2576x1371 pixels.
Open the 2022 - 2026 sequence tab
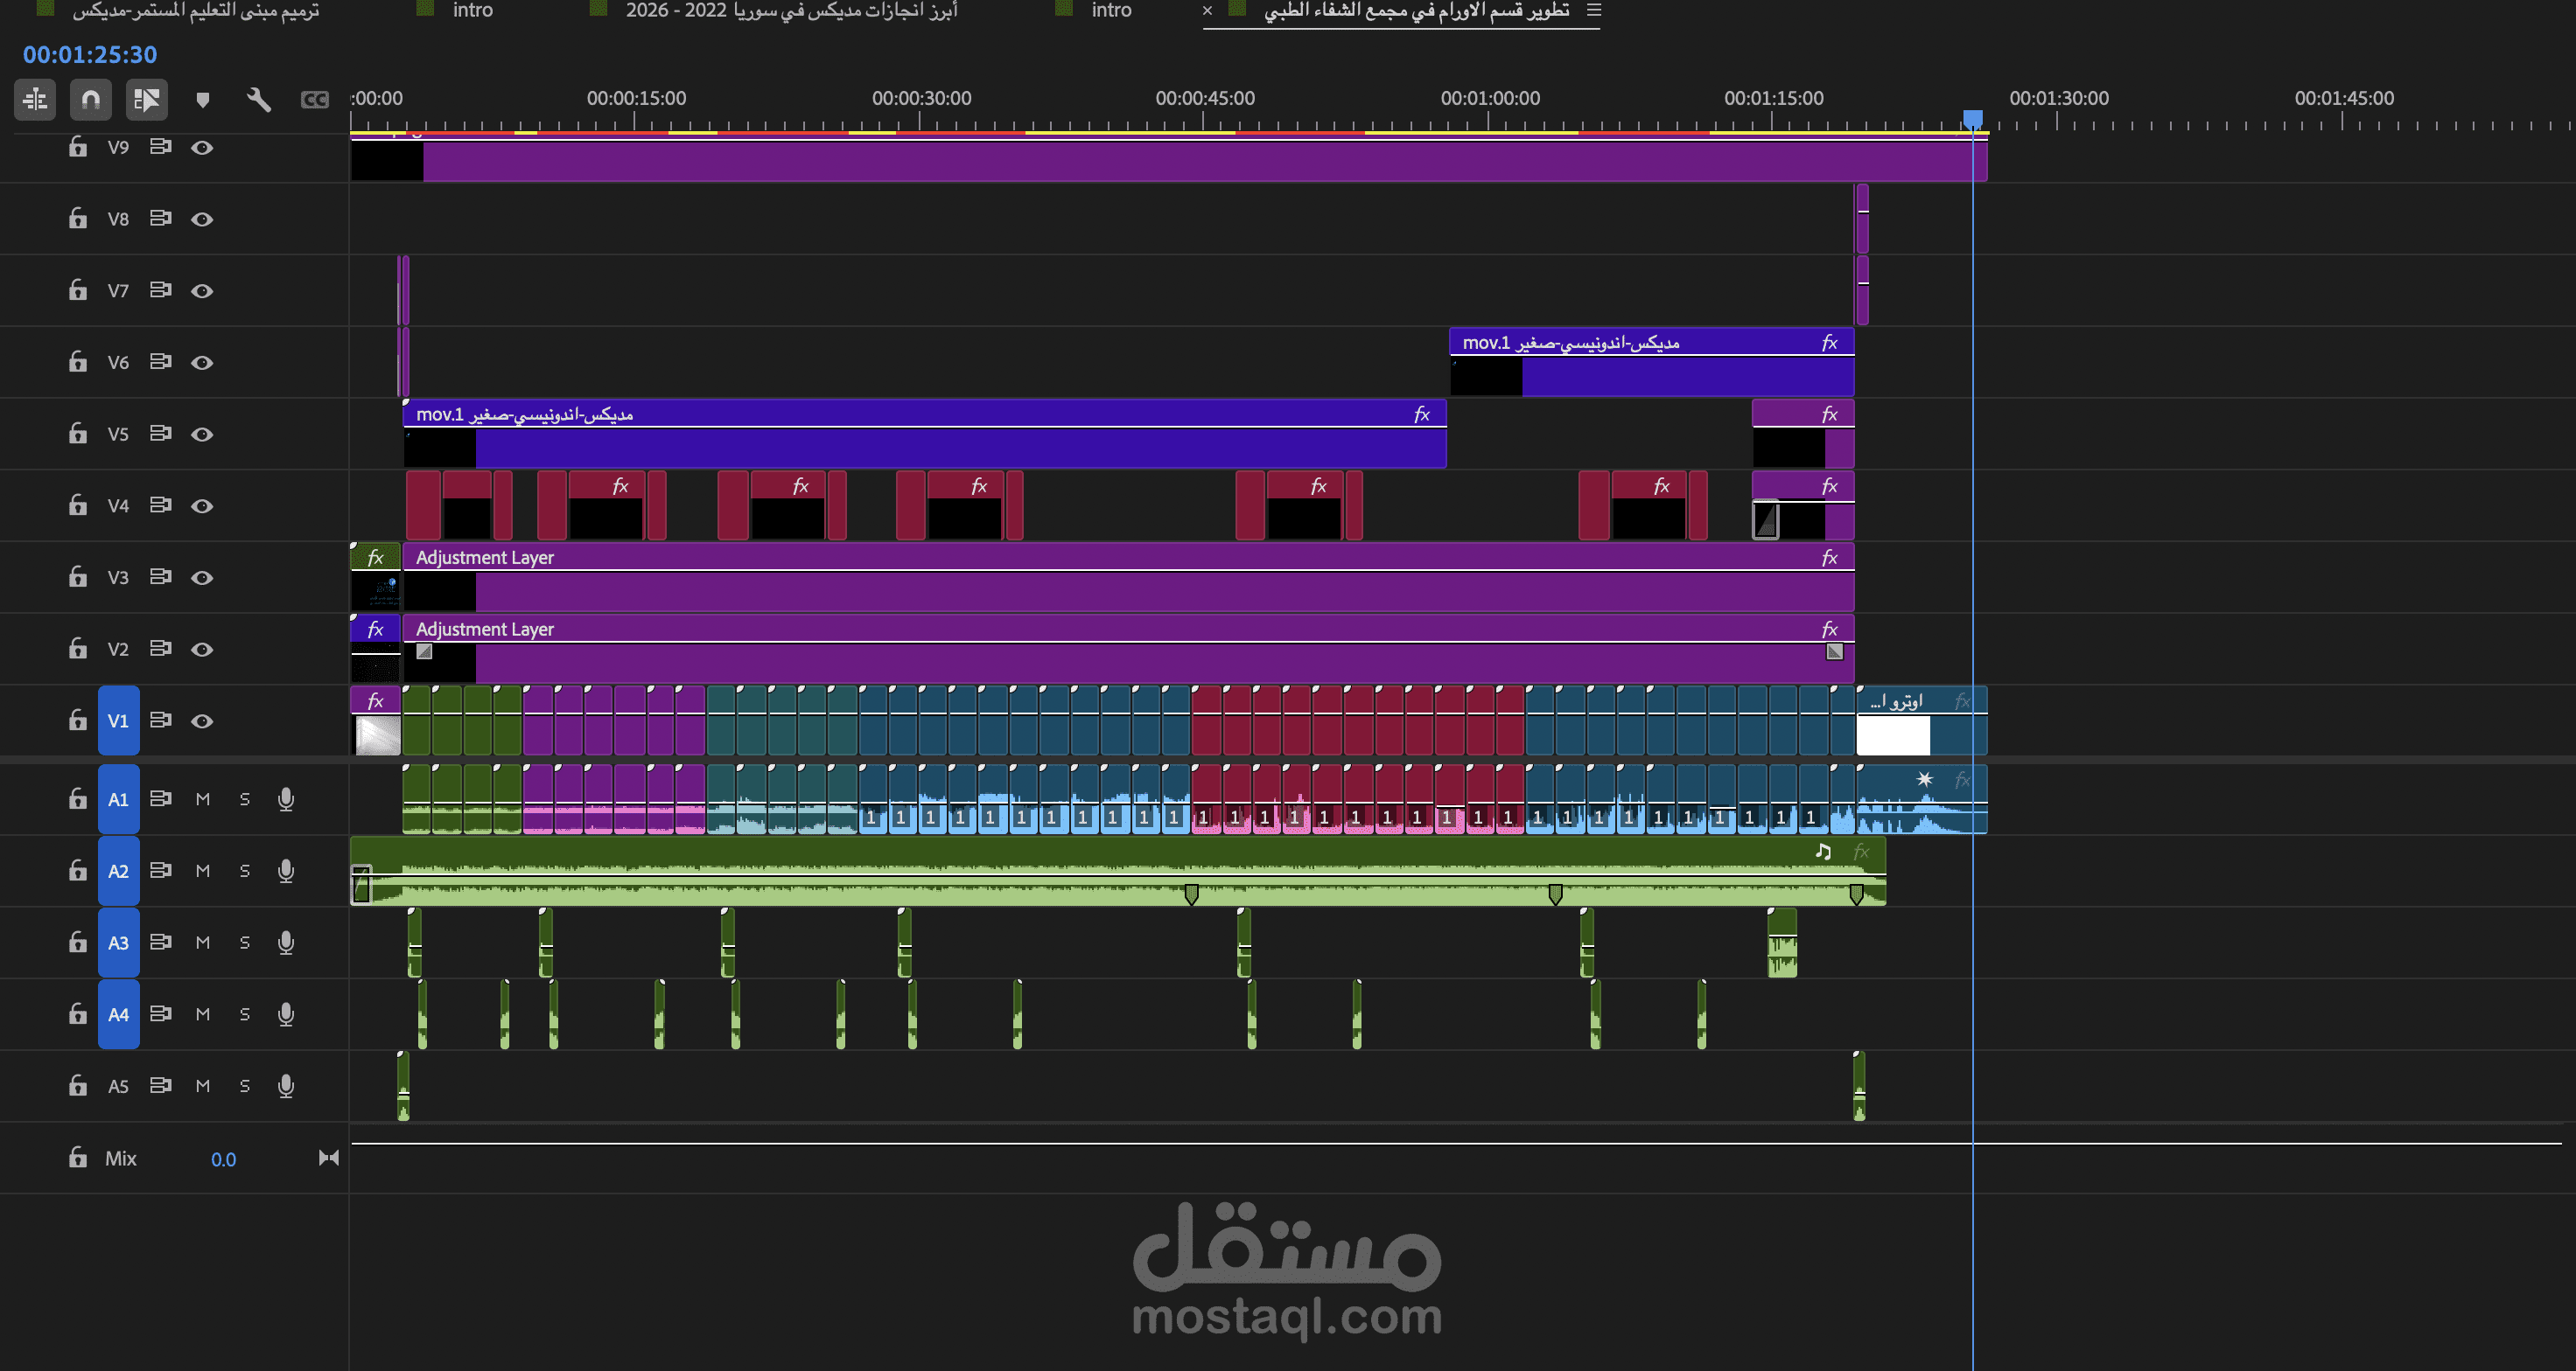click(x=791, y=10)
